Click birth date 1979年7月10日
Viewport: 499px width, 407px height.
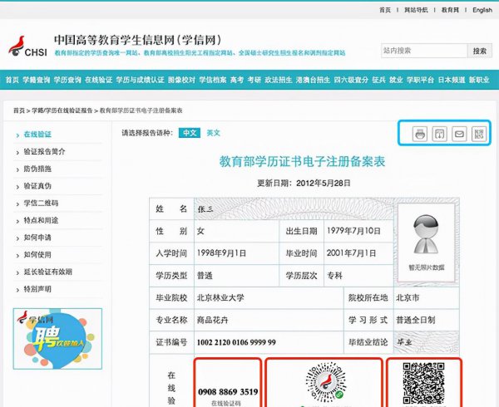tap(353, 231)
